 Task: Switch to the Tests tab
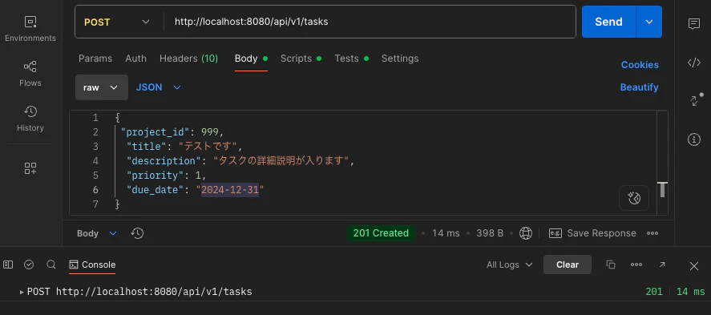[351, 59]
